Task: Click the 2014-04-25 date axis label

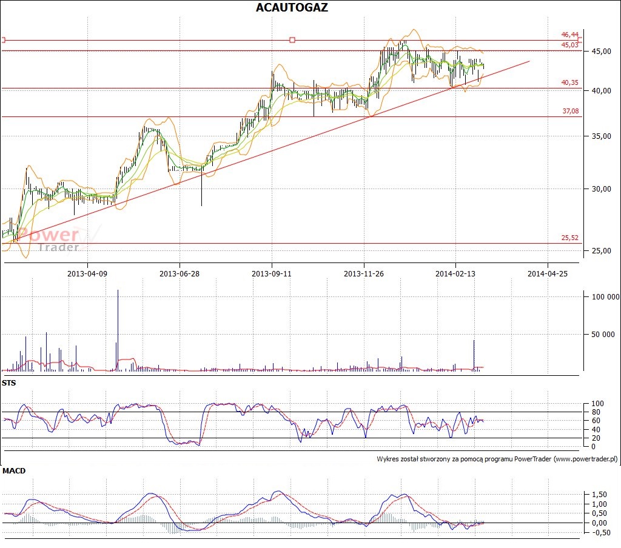Action: (x=548, y=273)
